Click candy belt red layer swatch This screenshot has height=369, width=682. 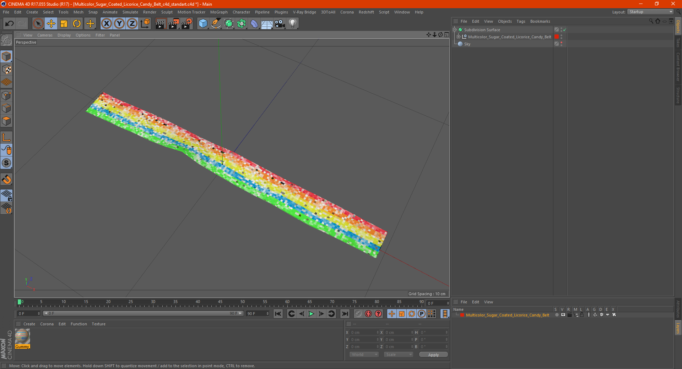(557, 37)
